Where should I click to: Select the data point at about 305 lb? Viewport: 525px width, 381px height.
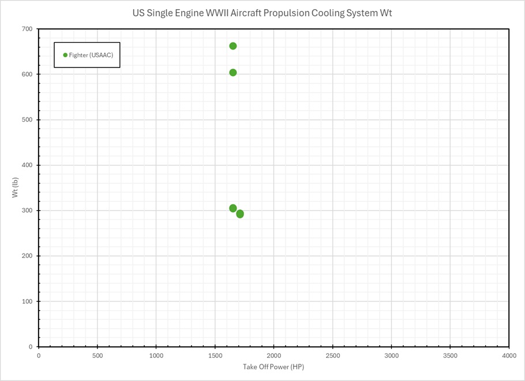click(x=233, y=208)
